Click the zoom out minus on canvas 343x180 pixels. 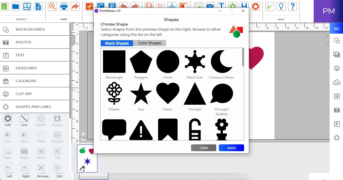click(83, 140)
